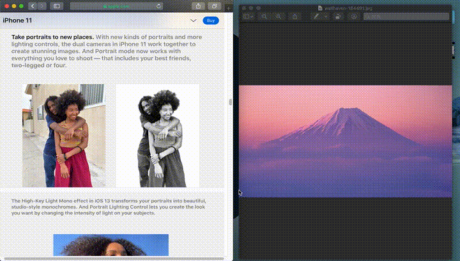Click the blue-sky portrait image at the bottom
The width and height of the screenshot is (460, 261).
(x=111, y=245)
